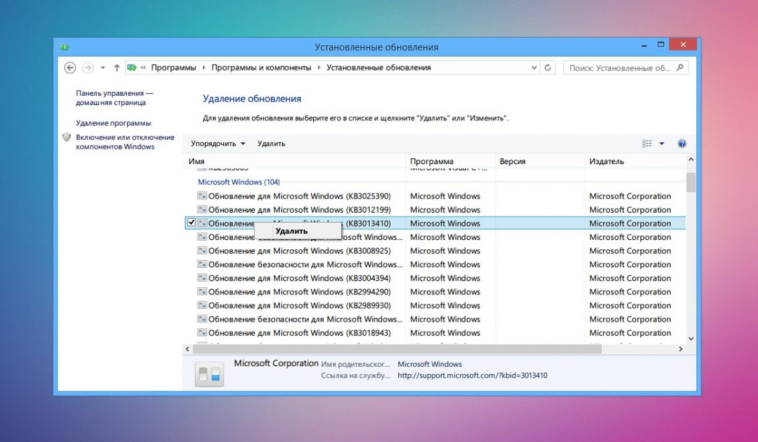Click the shield icon beside Windows components
Image resolution: width=758 pixels, height=442 pixels.
tap(66, 138)
